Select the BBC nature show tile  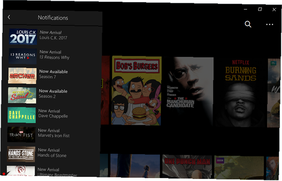point(239,168)
